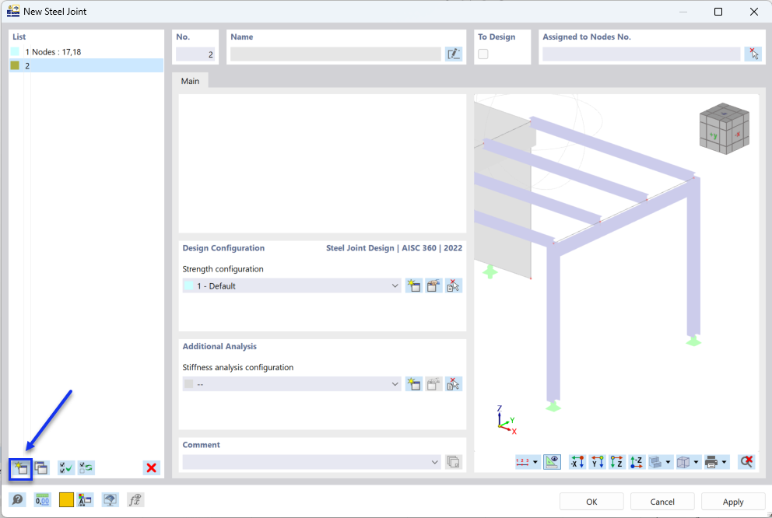Open the numbering options dropdown arrow
This screenshot has width=772, height=518.
pyautogui.click(x=535, y=462)
